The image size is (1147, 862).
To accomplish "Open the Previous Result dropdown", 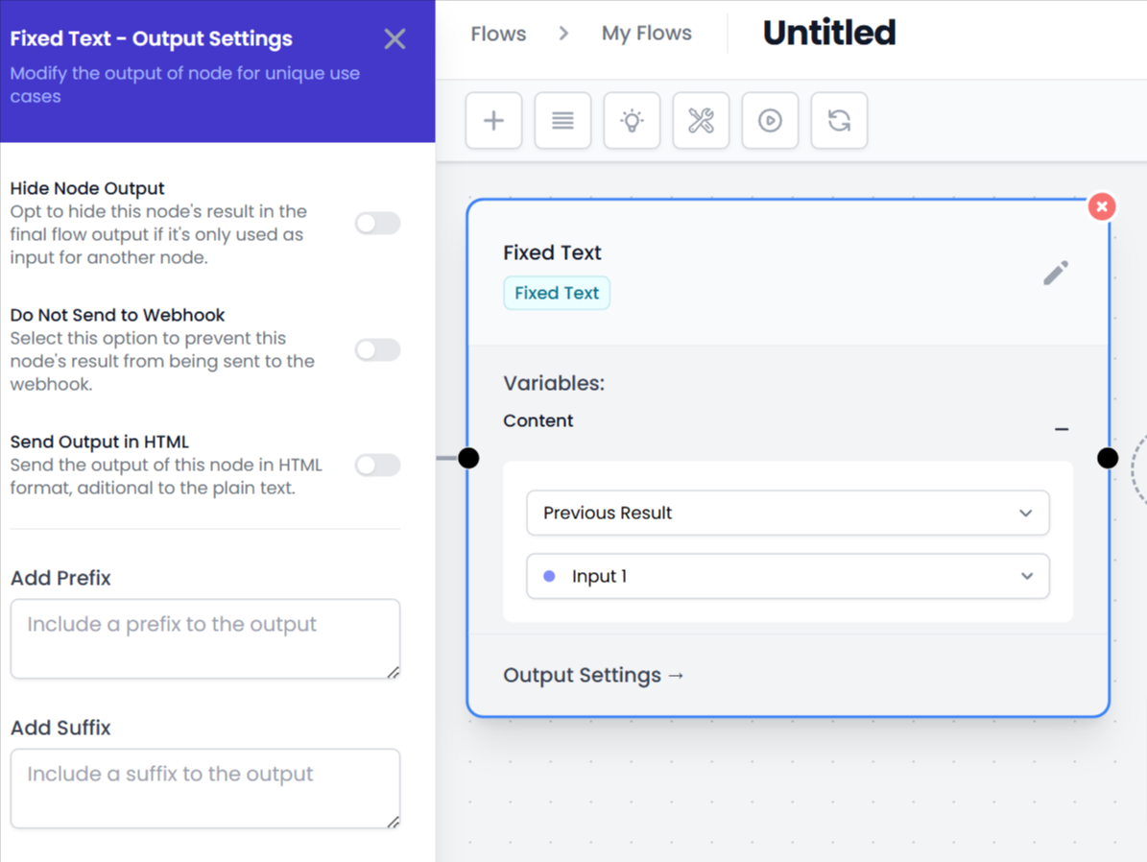I will pyautogui.click(x=787, y=514).
